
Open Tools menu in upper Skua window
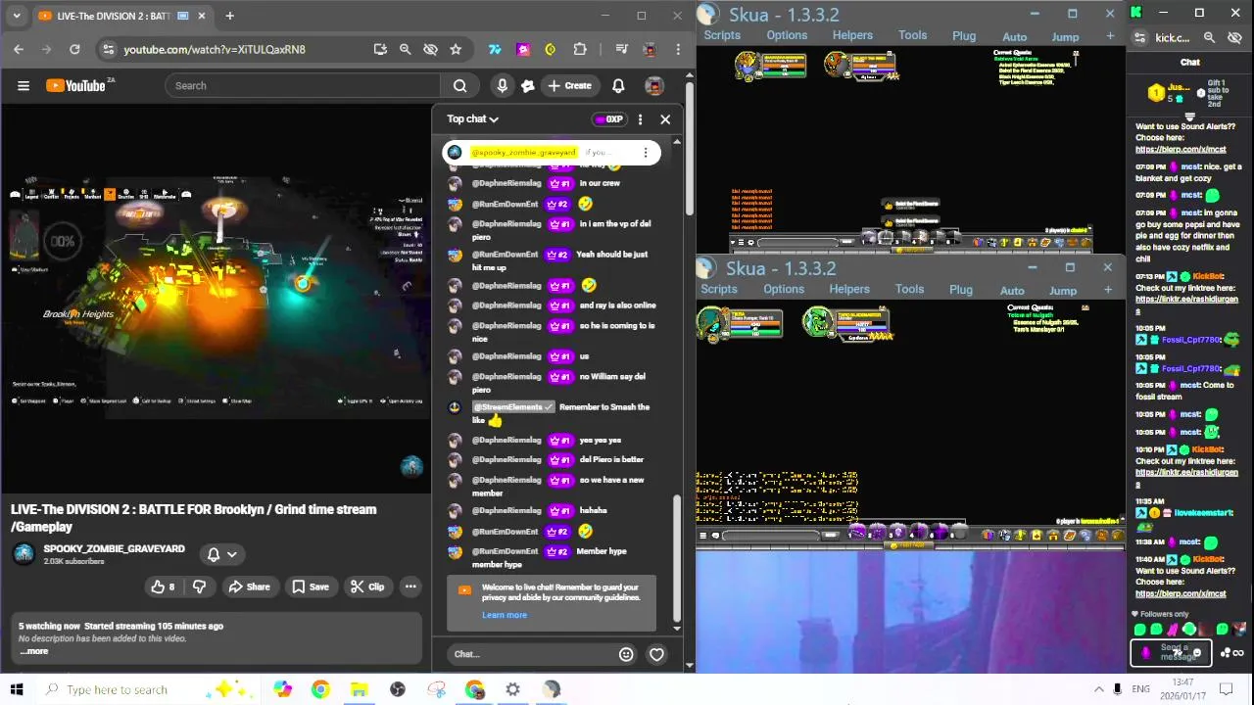click(912, 35)
